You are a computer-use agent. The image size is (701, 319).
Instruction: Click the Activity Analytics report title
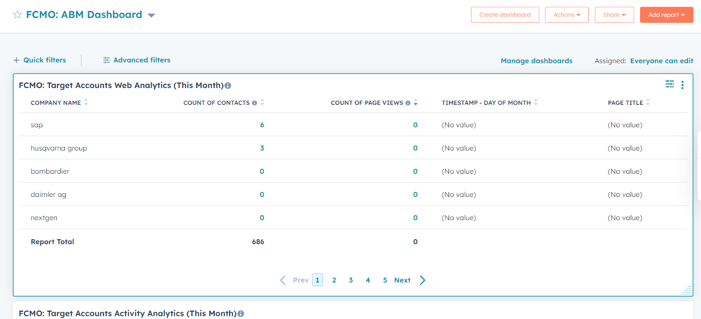(127, 313)
